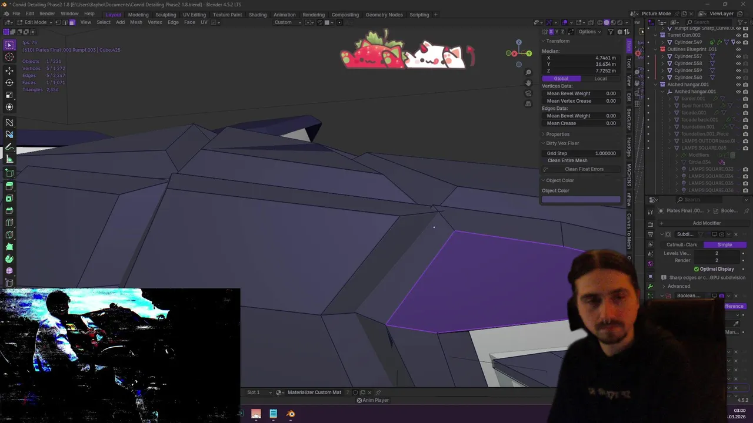Select the Select Box tool
Image resolution: width=753 pixels, height=423 pixels.
(9, 45)
